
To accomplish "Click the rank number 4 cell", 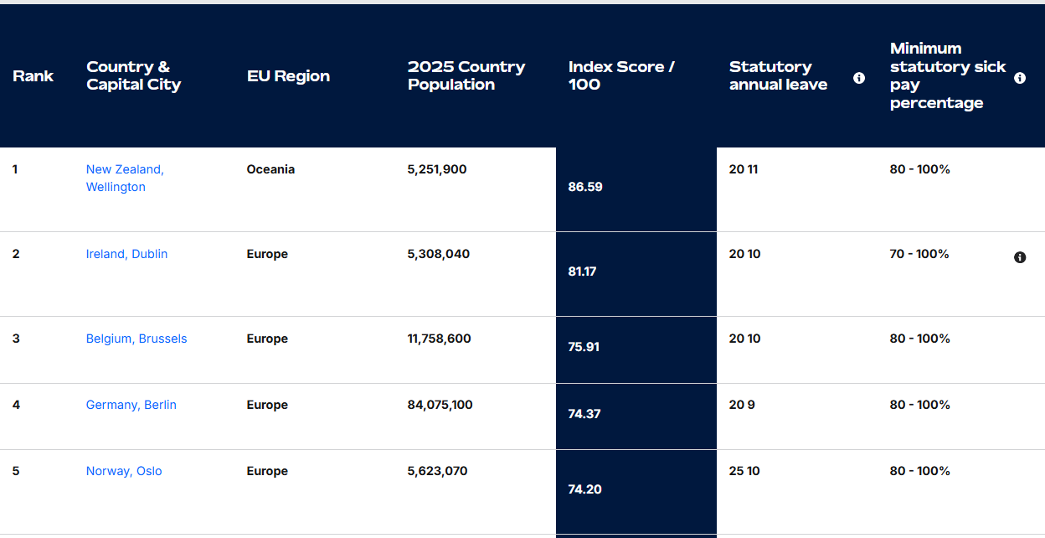I will (x=14, y=404).
